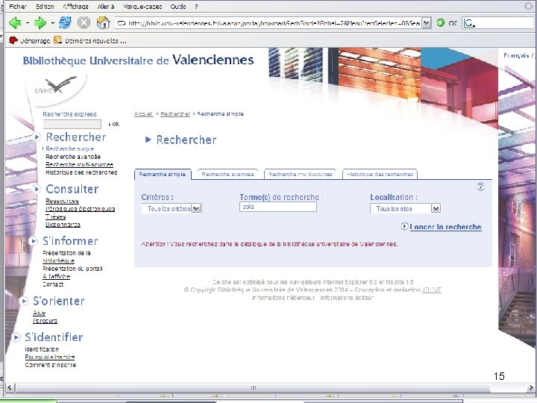This screenshot has width=537, height=403.
Task: Go to browser Home icon
Action: coord(103,22)
